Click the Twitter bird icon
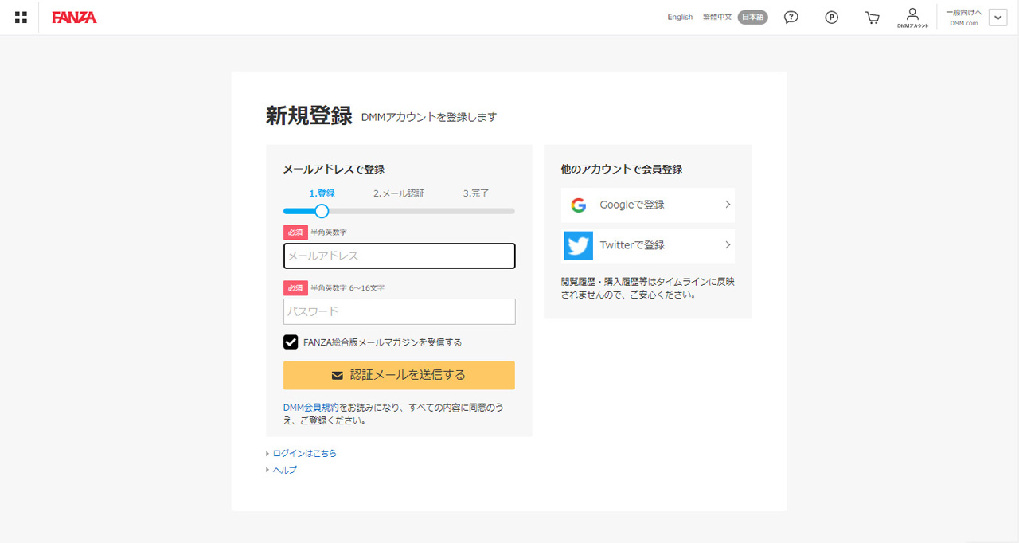 tap(579, 245)
